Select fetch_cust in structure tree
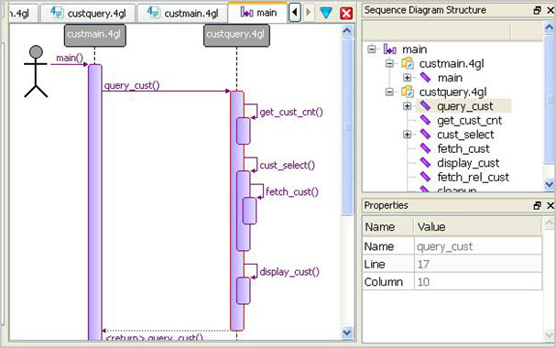556x348 pixels. pos(463,149)
